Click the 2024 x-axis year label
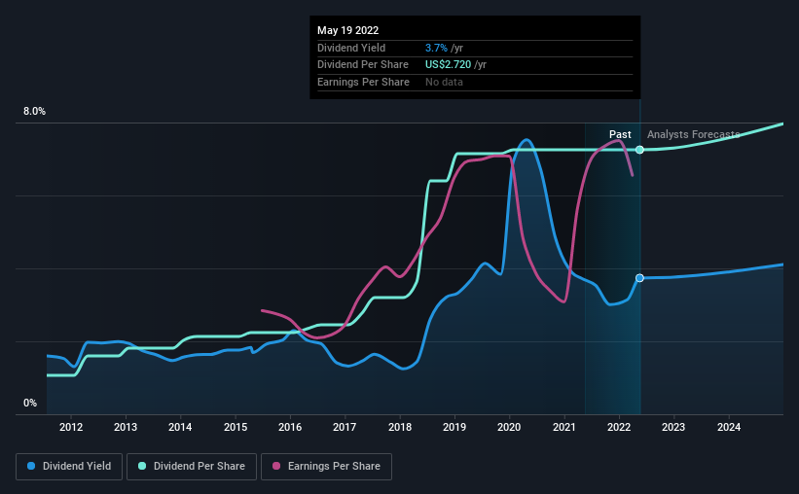The height and width of the screenshot is (494, 799). click(x=729, y=427)
